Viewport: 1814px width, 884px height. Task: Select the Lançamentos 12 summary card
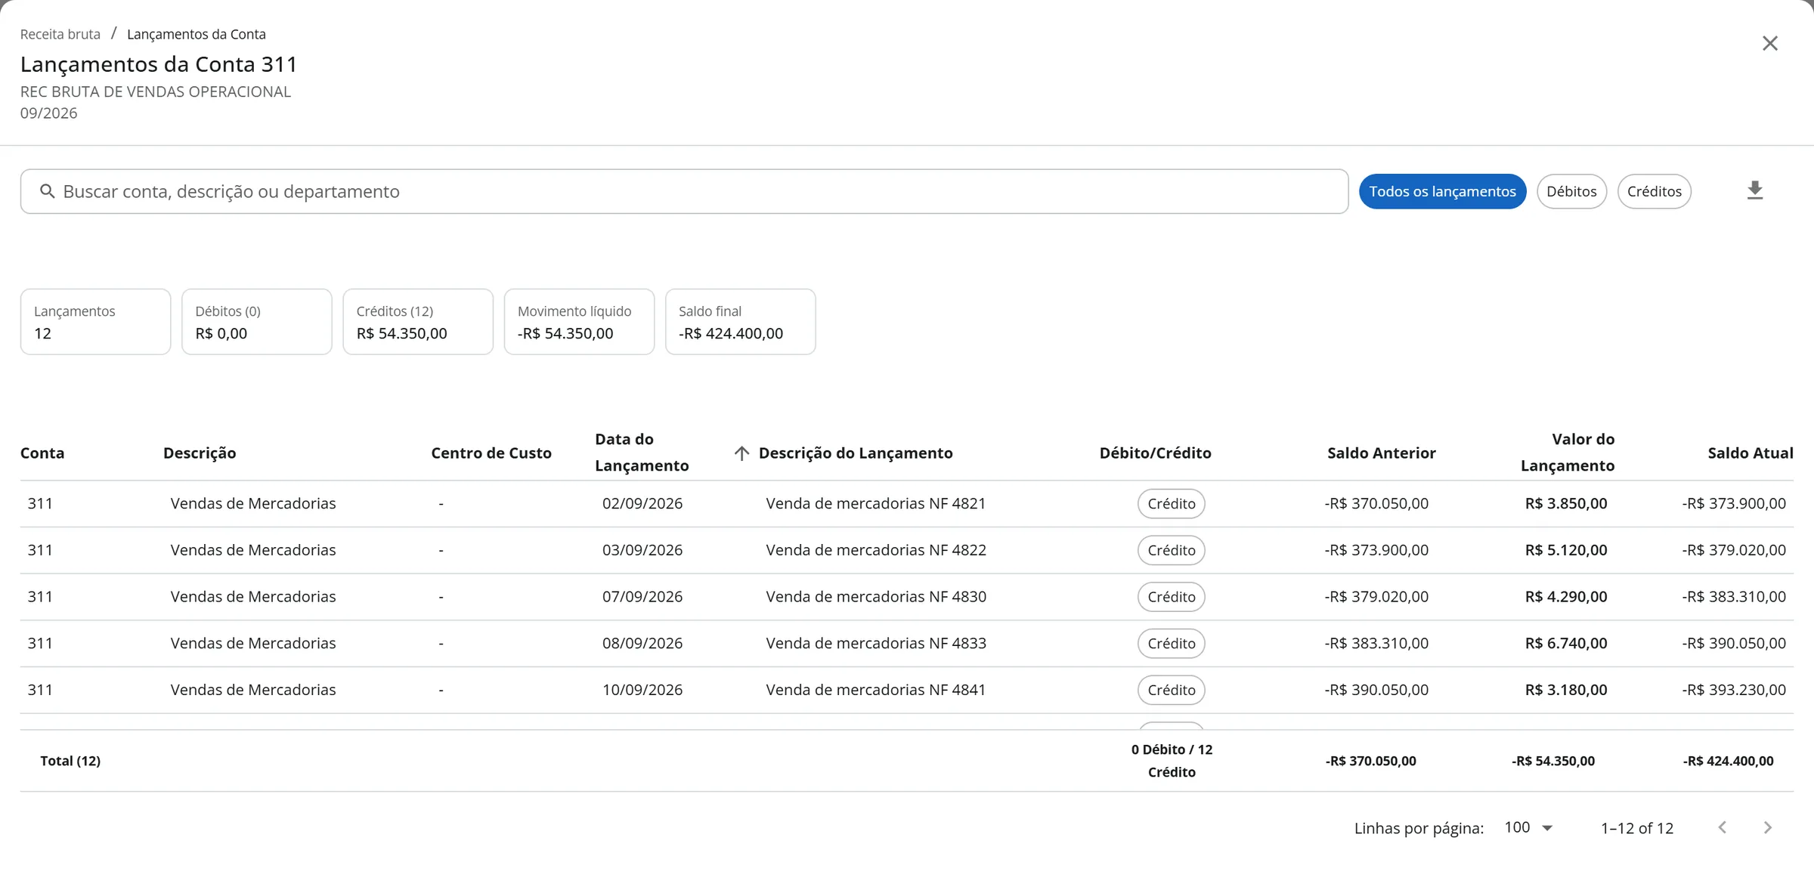pos(95,322)
